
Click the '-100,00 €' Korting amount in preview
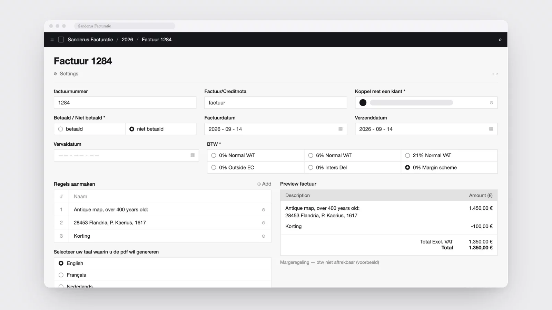tap(482, 226)
